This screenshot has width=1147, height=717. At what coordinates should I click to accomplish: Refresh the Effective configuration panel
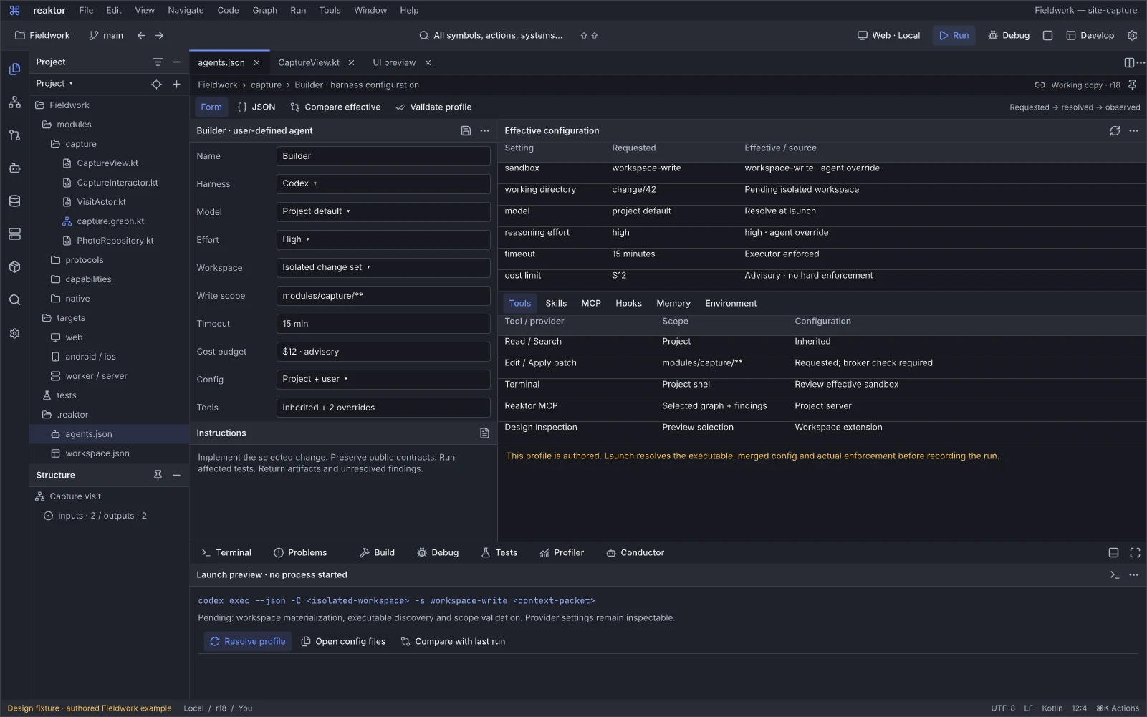pyautogui.click(x=1115, y=130)
